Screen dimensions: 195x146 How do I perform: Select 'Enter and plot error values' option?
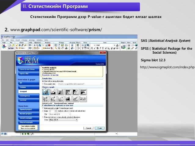[61, 117]
